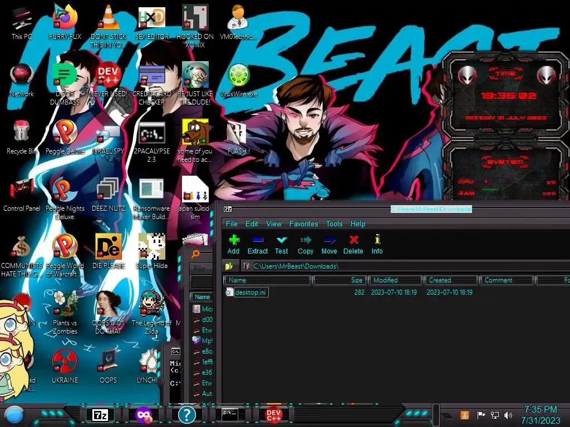Click the Add button in 7-Zip toolbar
Viewport: 570px width, 427px height.
click(x=234, y=245)
